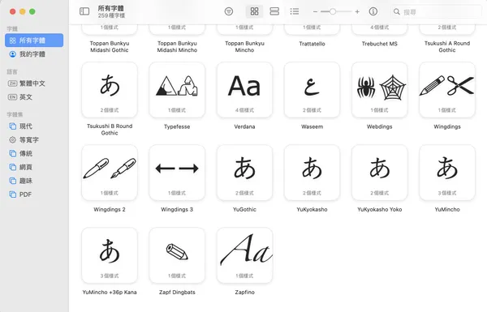Click the person icon beside 我的字體
This screenshot has width=487, height=312.
click(12, 54)
